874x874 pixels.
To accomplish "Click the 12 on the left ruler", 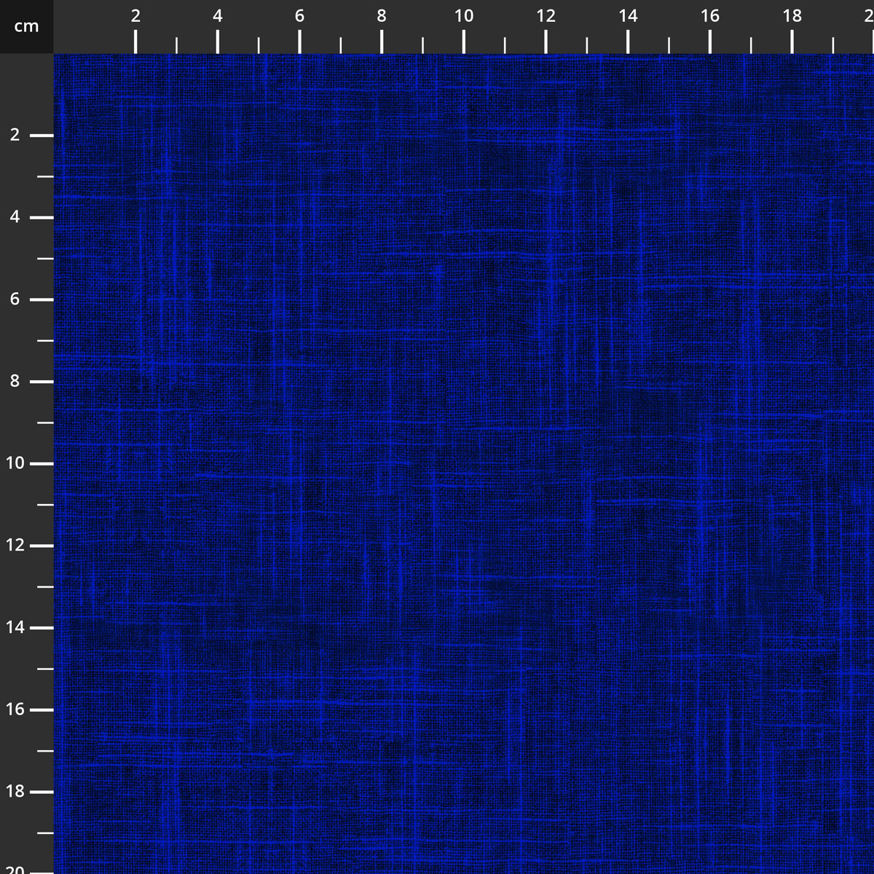I will click(15, 546).
